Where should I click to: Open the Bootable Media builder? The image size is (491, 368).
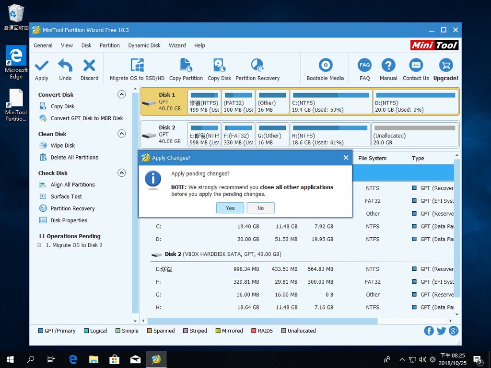coord(325,70)
